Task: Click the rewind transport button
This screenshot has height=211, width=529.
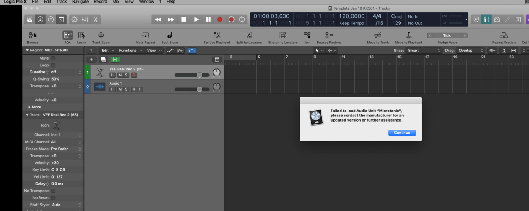Action: [x=158, y=19]
